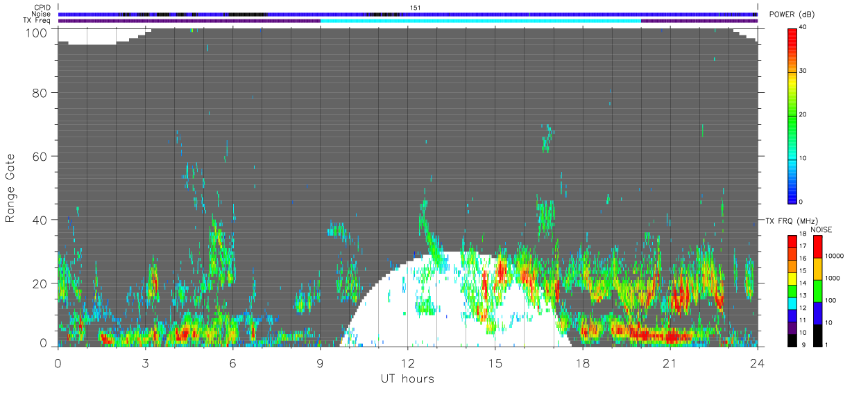Click the Noise row label
The image size is (852, 393).
(42, 14)
